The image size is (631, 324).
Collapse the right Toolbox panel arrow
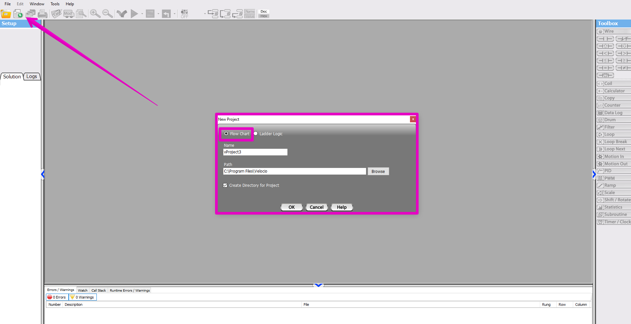594,174
